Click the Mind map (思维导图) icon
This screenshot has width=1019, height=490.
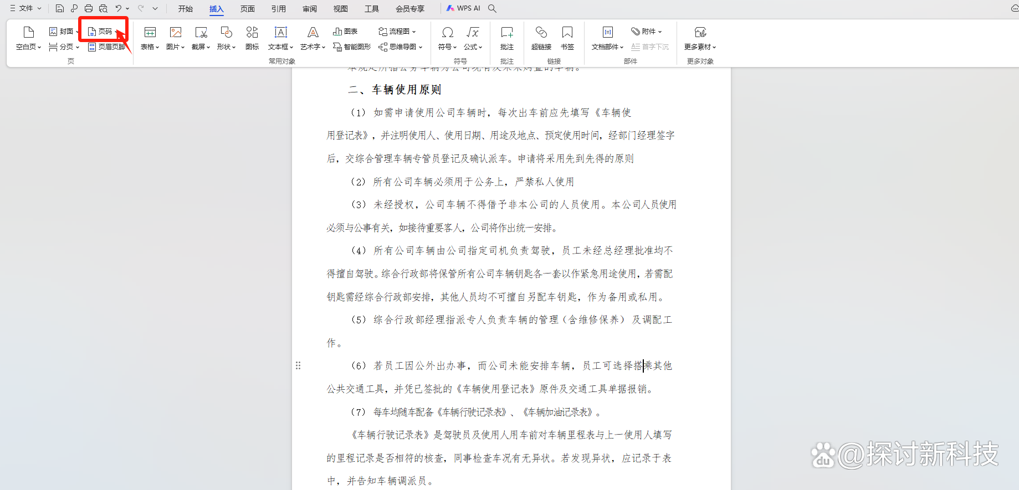(382, 47)
